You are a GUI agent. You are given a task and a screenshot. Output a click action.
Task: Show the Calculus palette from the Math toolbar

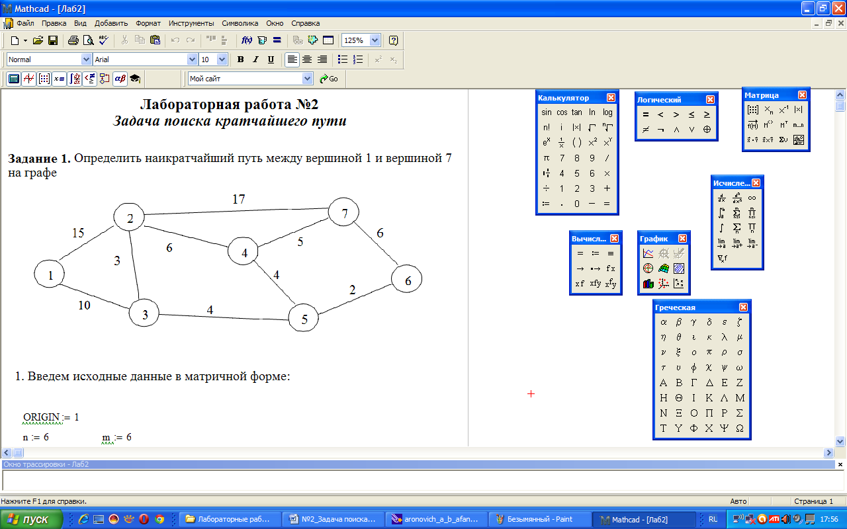(x=75, y=79)
